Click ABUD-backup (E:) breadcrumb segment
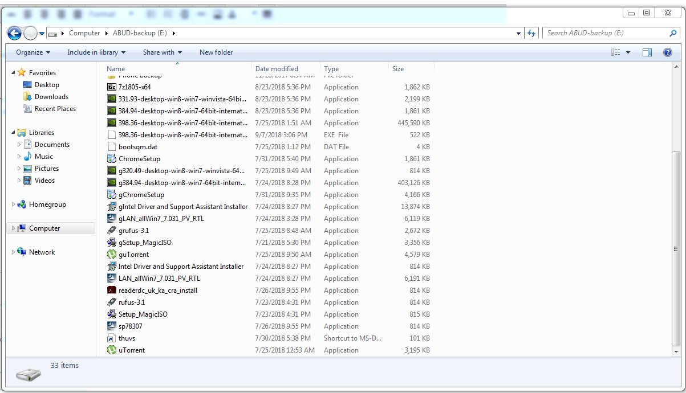686x393 pixels. tap(140, 33)
